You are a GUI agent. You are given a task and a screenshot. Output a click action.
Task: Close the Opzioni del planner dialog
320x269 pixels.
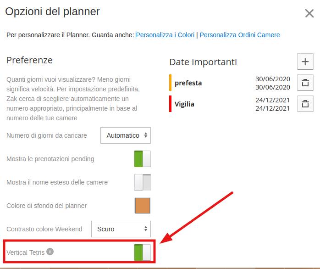[309, 13]
